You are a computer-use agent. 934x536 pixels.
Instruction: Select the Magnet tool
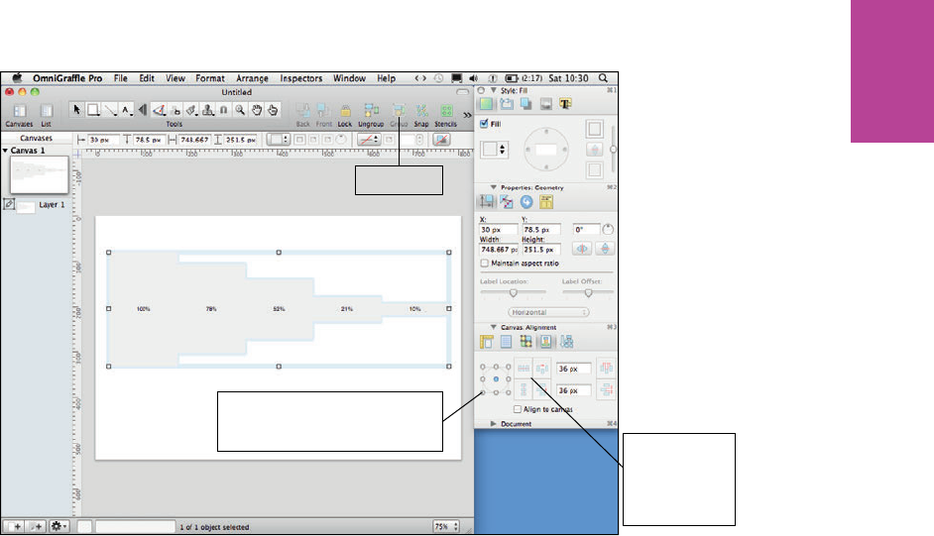tap(223, 110)
